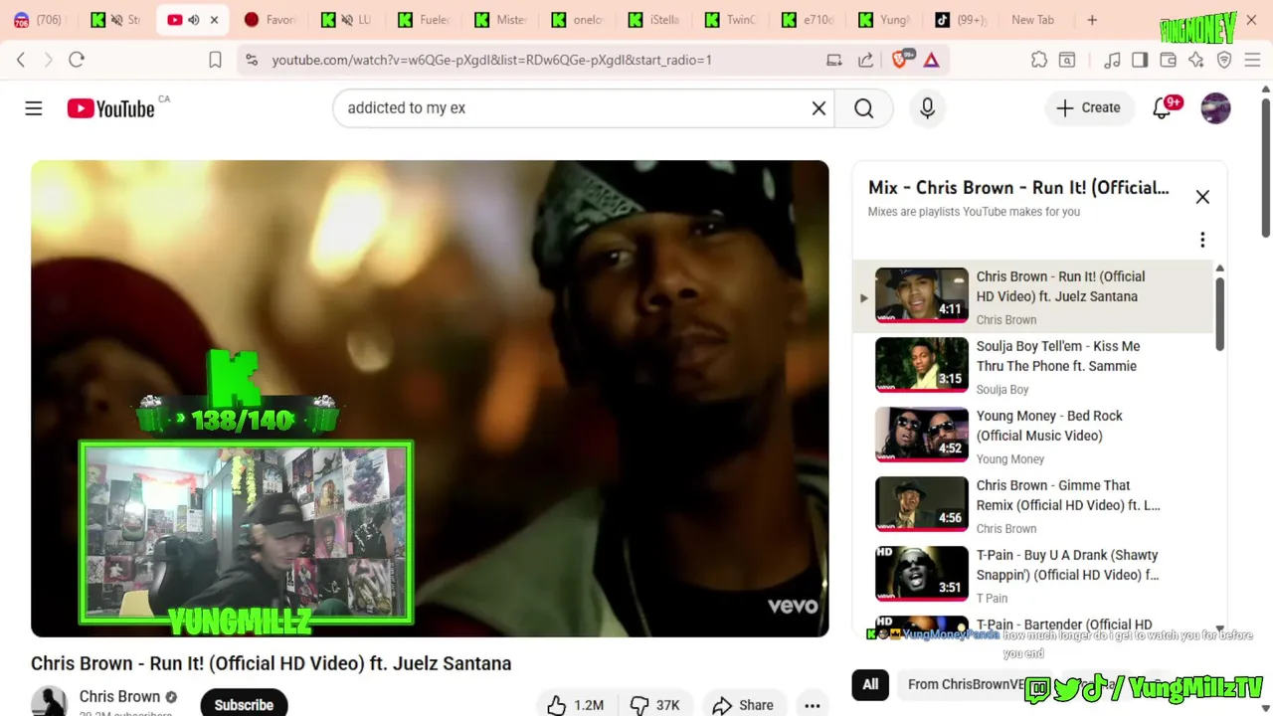The image size is (1273, 716).
Task: Open Mix playlist three-dot options
Action: pos(1202,240)
